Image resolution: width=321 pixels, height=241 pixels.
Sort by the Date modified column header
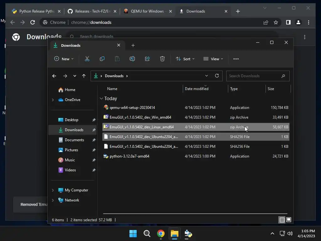coord(197,89)
